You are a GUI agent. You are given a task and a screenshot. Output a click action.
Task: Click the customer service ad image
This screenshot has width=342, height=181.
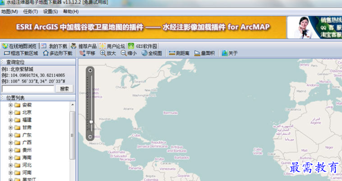click(x=314, y=28)
